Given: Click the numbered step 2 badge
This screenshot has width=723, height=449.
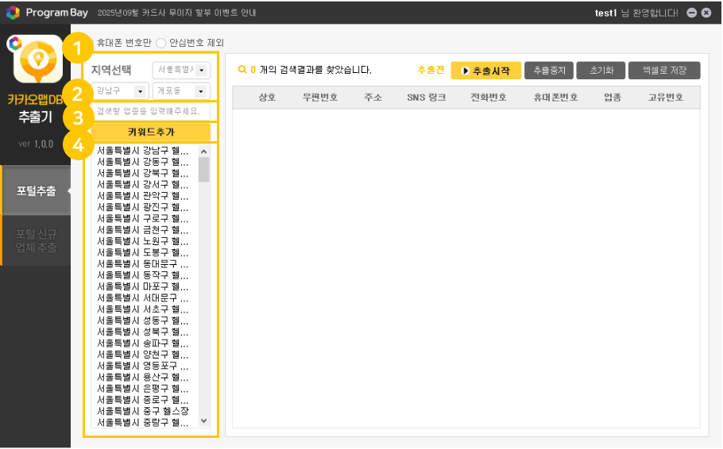Looking at the screenshot, I should coord(77,95).
